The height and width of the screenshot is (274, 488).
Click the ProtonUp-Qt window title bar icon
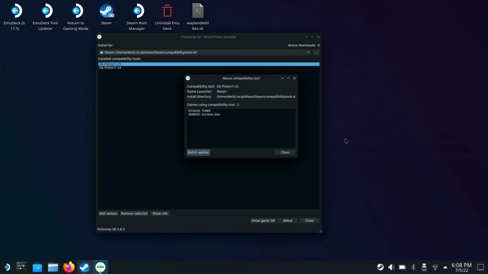click(99, 37)
